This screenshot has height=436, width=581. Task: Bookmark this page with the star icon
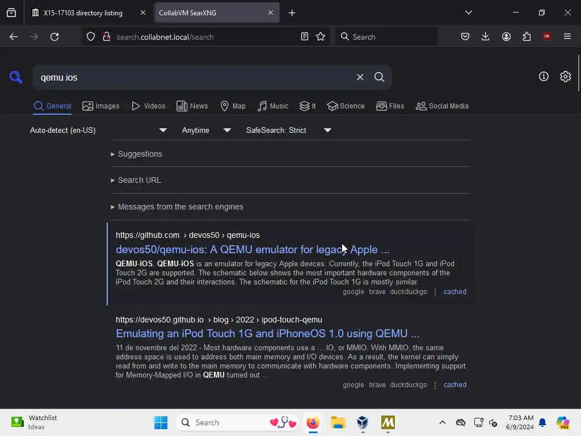[321, 37]
